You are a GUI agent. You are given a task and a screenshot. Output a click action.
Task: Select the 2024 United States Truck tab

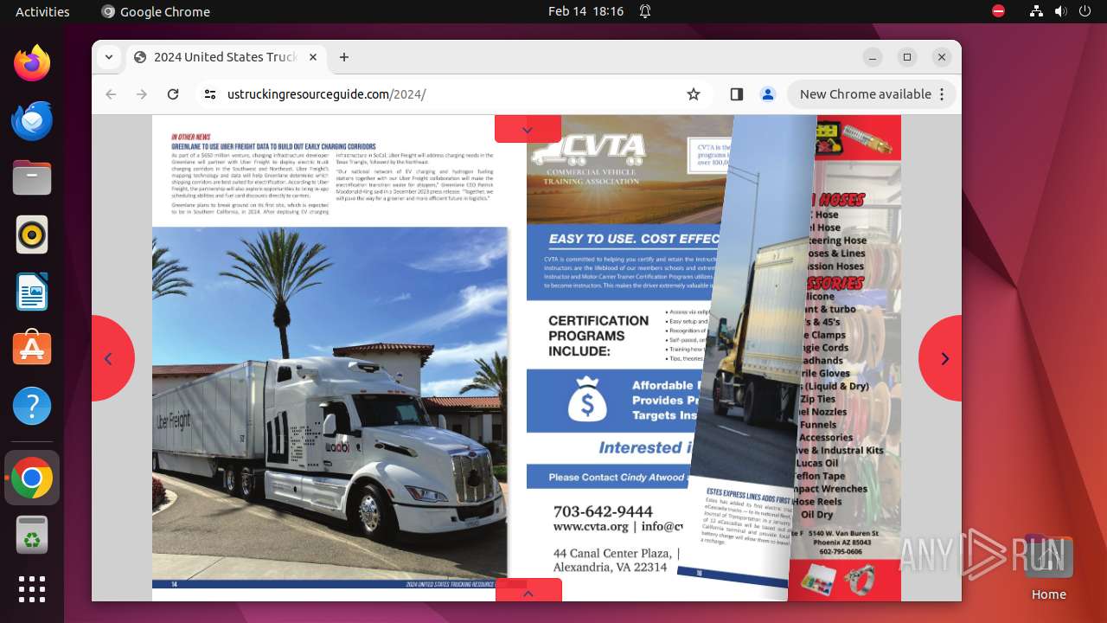pos(225,57)
